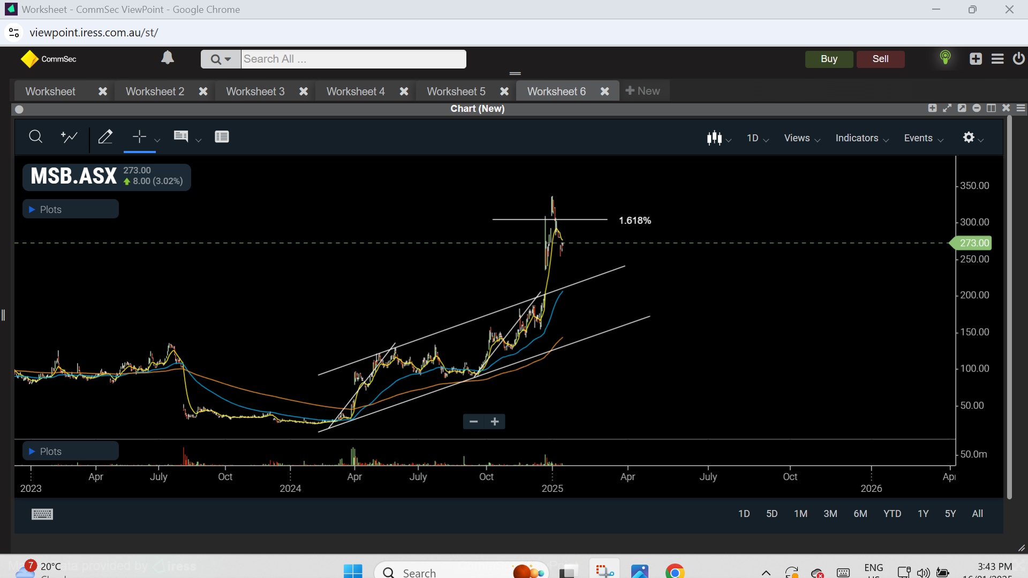Activate the pencil drawing tool
This screenshot has width=1028, height=578.
(105, 137)
